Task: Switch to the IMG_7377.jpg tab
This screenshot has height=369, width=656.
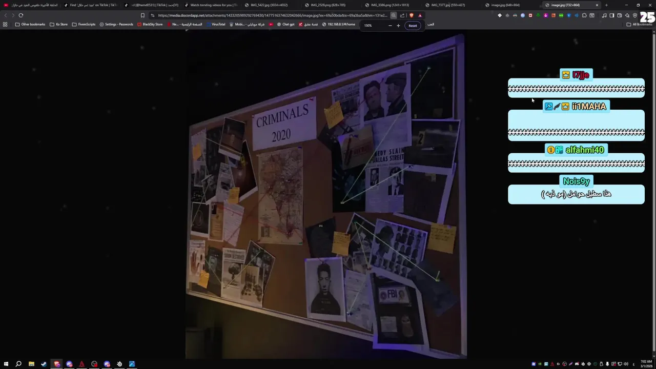Action: point(448,5)
